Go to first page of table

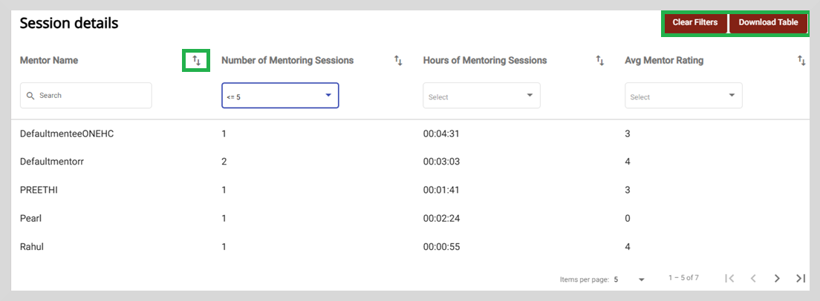pyautogui.click(x=729, y=278)
